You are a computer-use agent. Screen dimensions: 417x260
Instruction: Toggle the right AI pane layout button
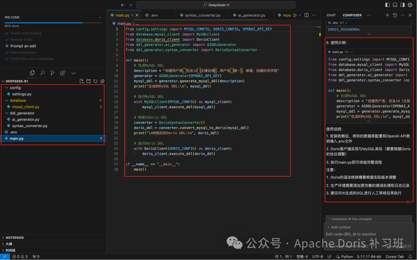pyautogui.click(x=402, y=5)
